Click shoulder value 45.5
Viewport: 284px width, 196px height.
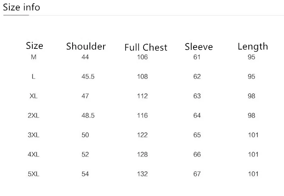[x=88, y=77]
